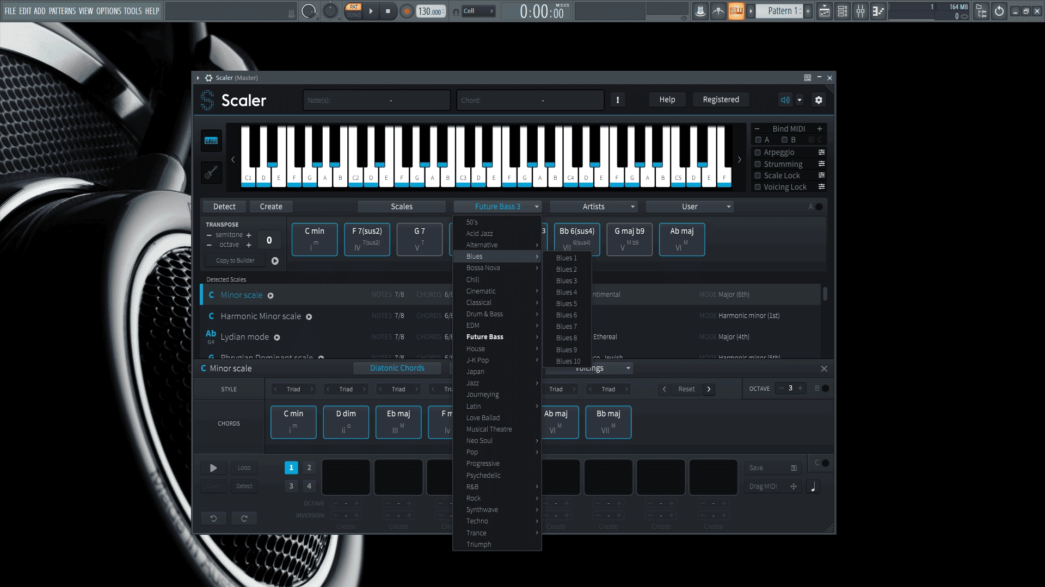Enable the Scale Lock checkbox
Viewport: 1045px width, 587px height.
[x=757, y=175]
